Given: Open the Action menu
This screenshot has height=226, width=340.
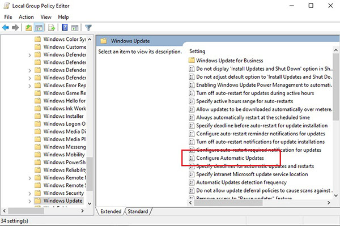Looking at the screenshot, I should tap(26, 17).
